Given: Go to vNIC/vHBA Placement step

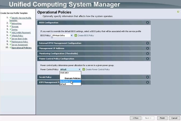Looking at the screenshot, I should click(x=21, y=33).
